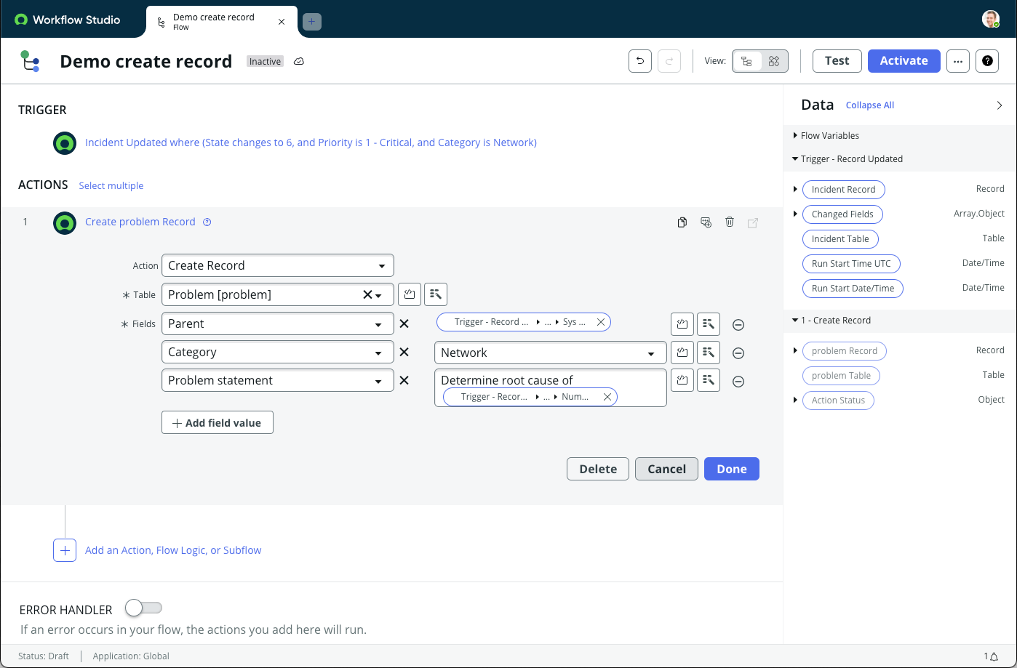The width and height of the screenshot is (1017, 668).
Task: Expand the Changed Fields pill
Action: [x=795, y=214]
